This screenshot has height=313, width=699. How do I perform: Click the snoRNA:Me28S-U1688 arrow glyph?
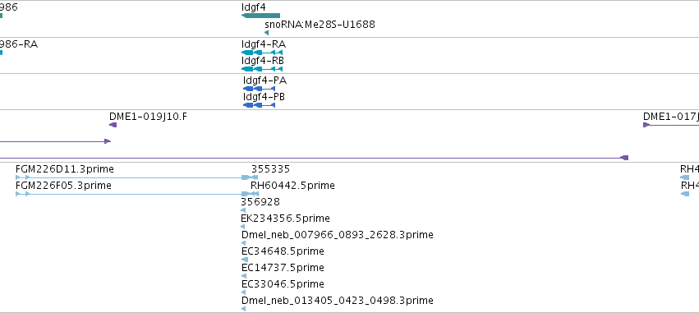[267, 33]
